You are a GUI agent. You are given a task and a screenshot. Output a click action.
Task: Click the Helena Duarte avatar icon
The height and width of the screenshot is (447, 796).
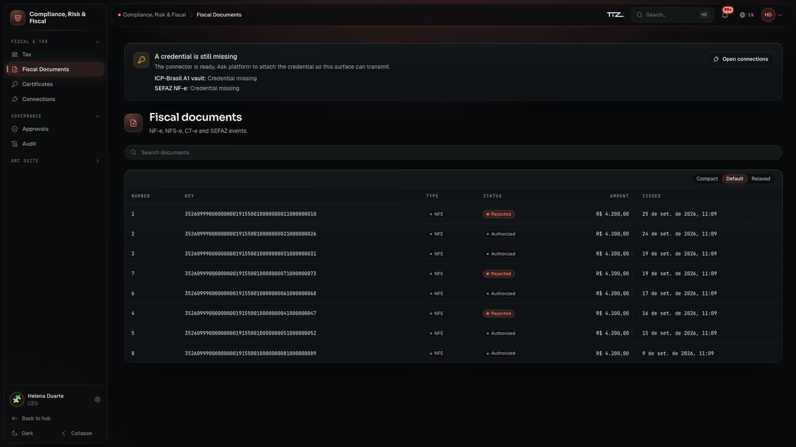click(17, 399)
